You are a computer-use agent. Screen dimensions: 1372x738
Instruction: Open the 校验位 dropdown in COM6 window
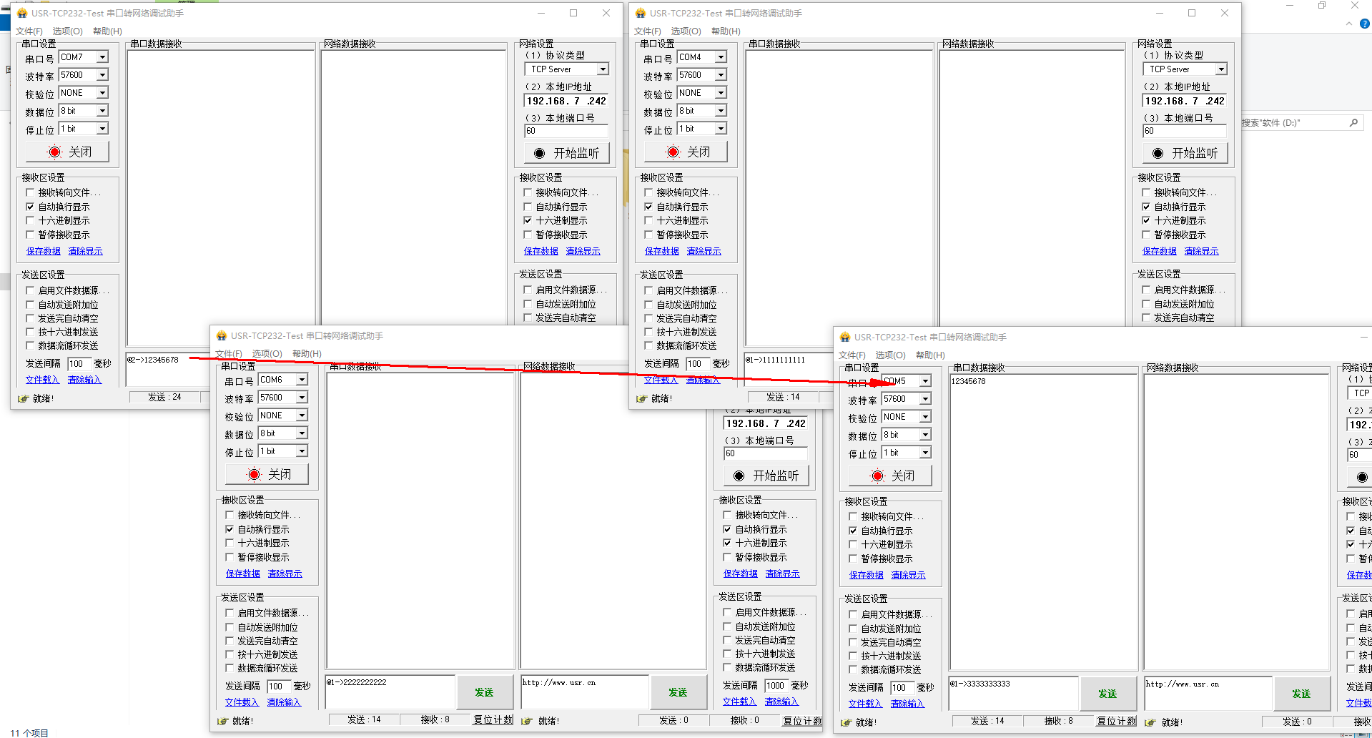click(302, 415)
